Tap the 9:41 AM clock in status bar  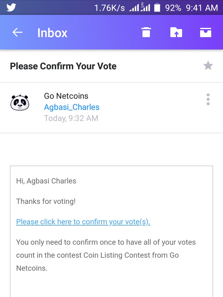pos(202,8)
